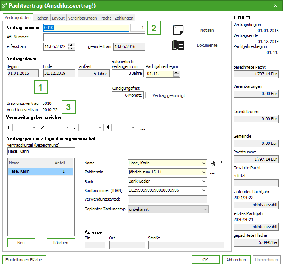This screenshot has width=283, height=267.
Task: Click into the AfL Nummer field
Action: pyautogui.click(x=94, y=37)
